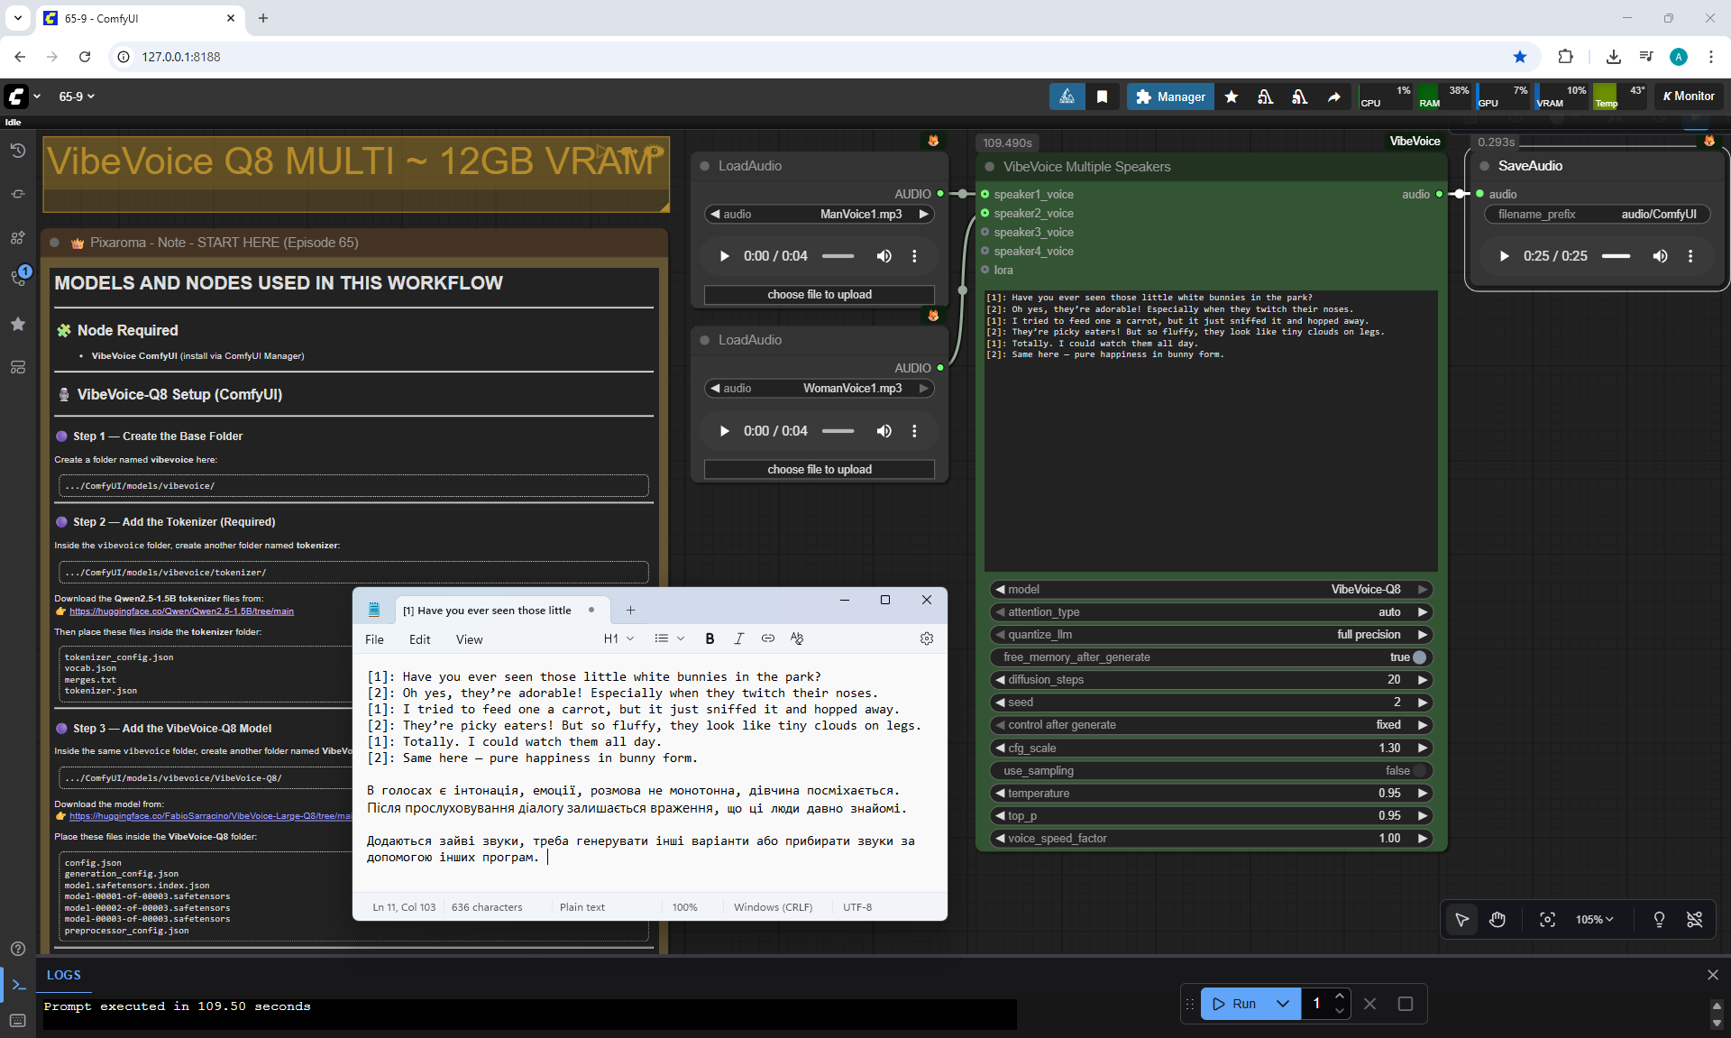Toggle the bottom console panel icon
This screenshot has height=1038, width=1731.
click(x=18, y=984)
